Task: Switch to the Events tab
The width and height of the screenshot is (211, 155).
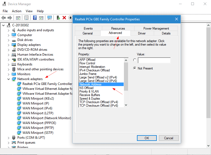Action: click(88, 29)
